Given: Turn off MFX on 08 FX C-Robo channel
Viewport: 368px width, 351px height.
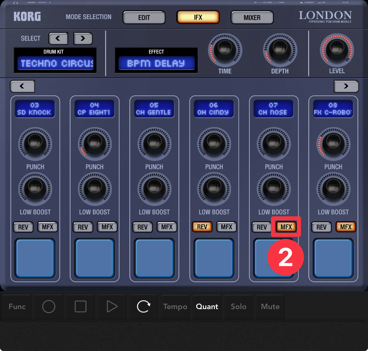Looking at the screenshot, I should (345, 227).
